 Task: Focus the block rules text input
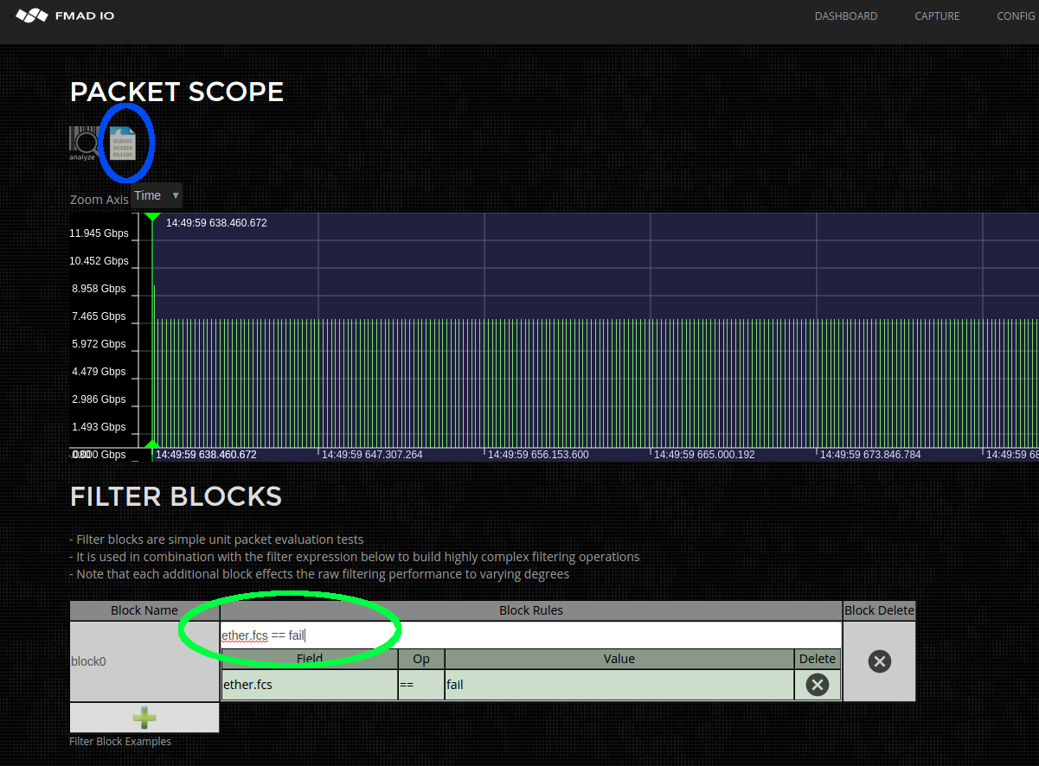530,635
